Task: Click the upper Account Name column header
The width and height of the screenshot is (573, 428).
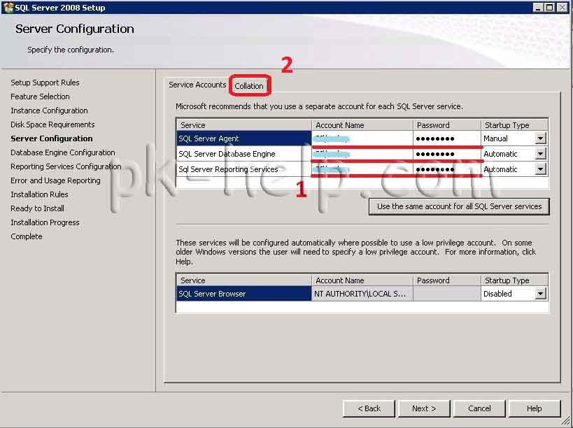Action: [x=362, y=125]
